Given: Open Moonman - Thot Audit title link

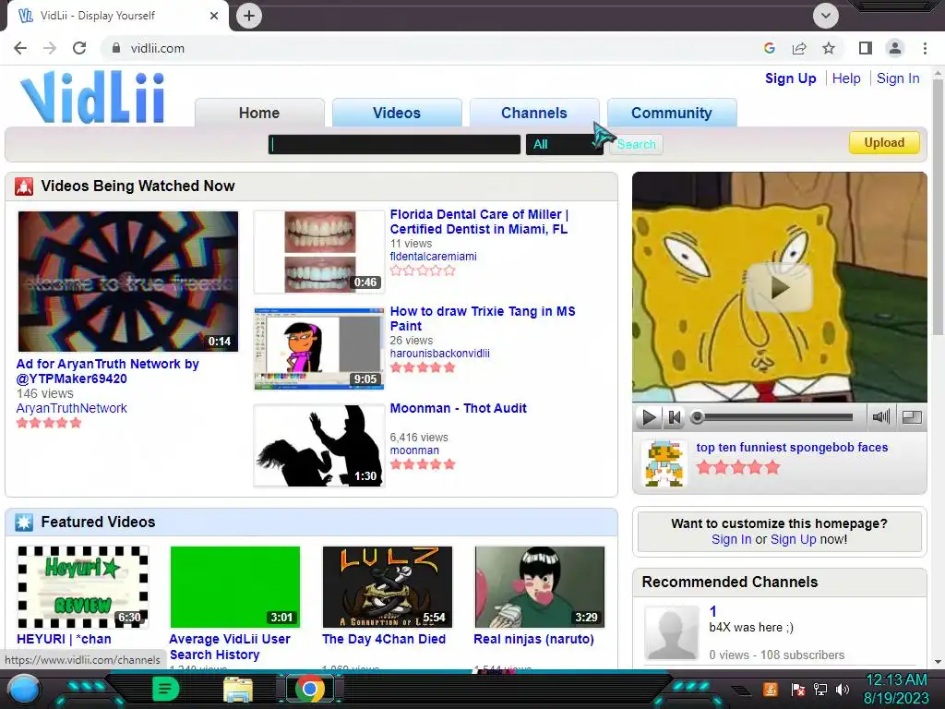Looking at the screenshot, I should [458, 408].
